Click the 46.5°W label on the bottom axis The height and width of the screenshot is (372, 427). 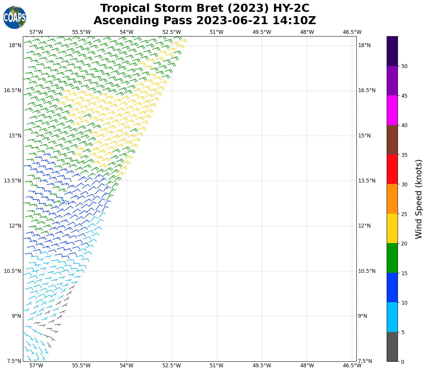pyautogui.click(x=352, y=366)
